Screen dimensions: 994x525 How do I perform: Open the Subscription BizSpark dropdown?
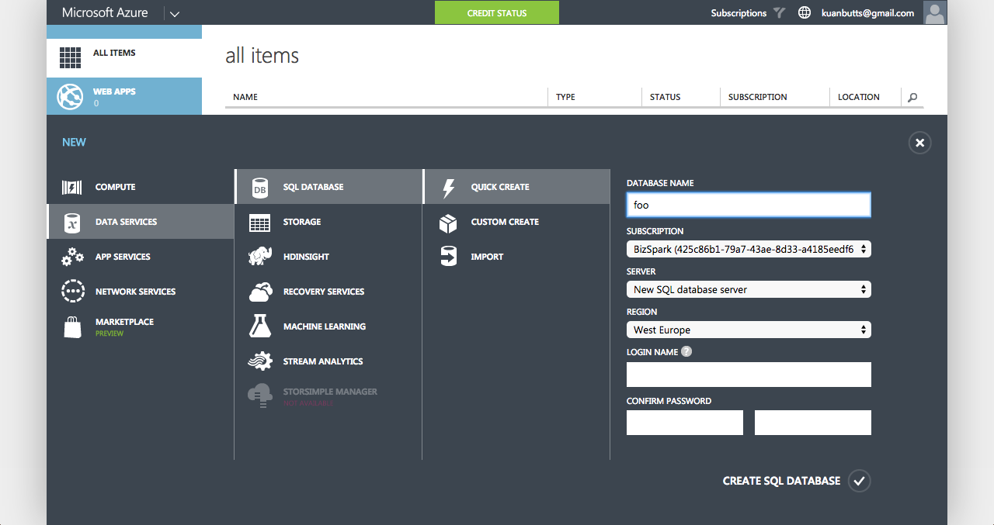(x=749, y=249)
